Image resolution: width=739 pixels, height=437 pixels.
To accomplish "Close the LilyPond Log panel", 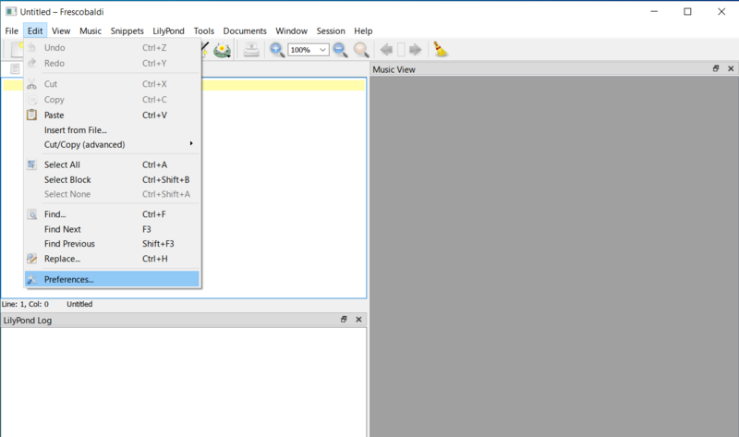I will coord(358,320).
